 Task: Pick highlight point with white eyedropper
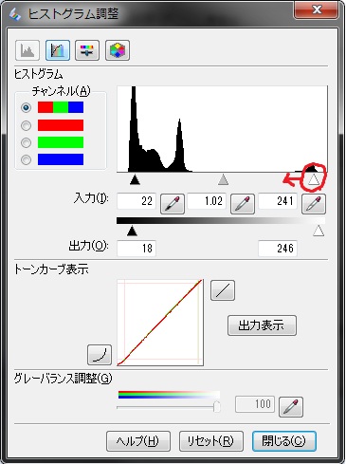click(x=314, y=204)
